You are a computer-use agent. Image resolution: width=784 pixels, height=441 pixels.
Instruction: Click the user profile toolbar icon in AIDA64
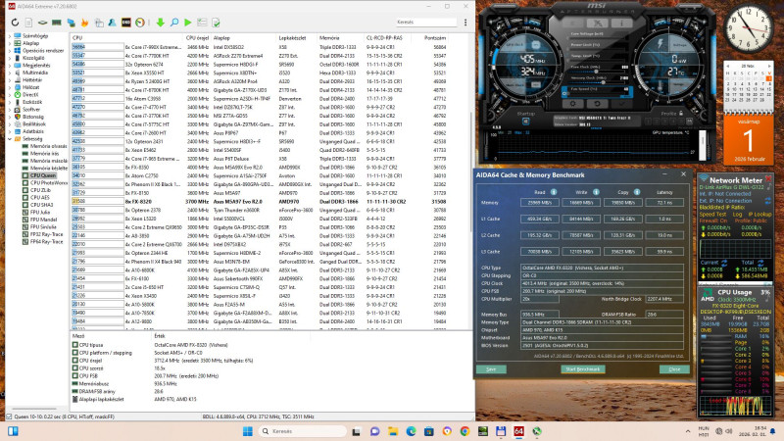coord(113,23)
